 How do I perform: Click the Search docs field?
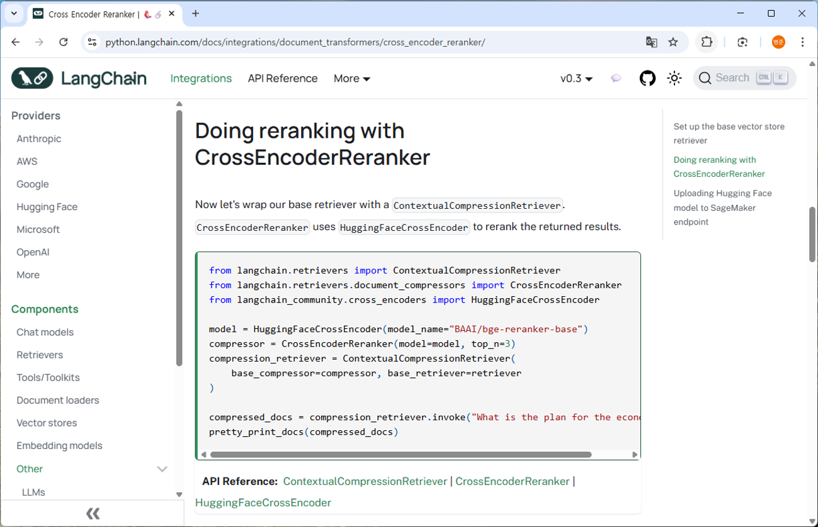pyautogui.click(x=745, y=78)
